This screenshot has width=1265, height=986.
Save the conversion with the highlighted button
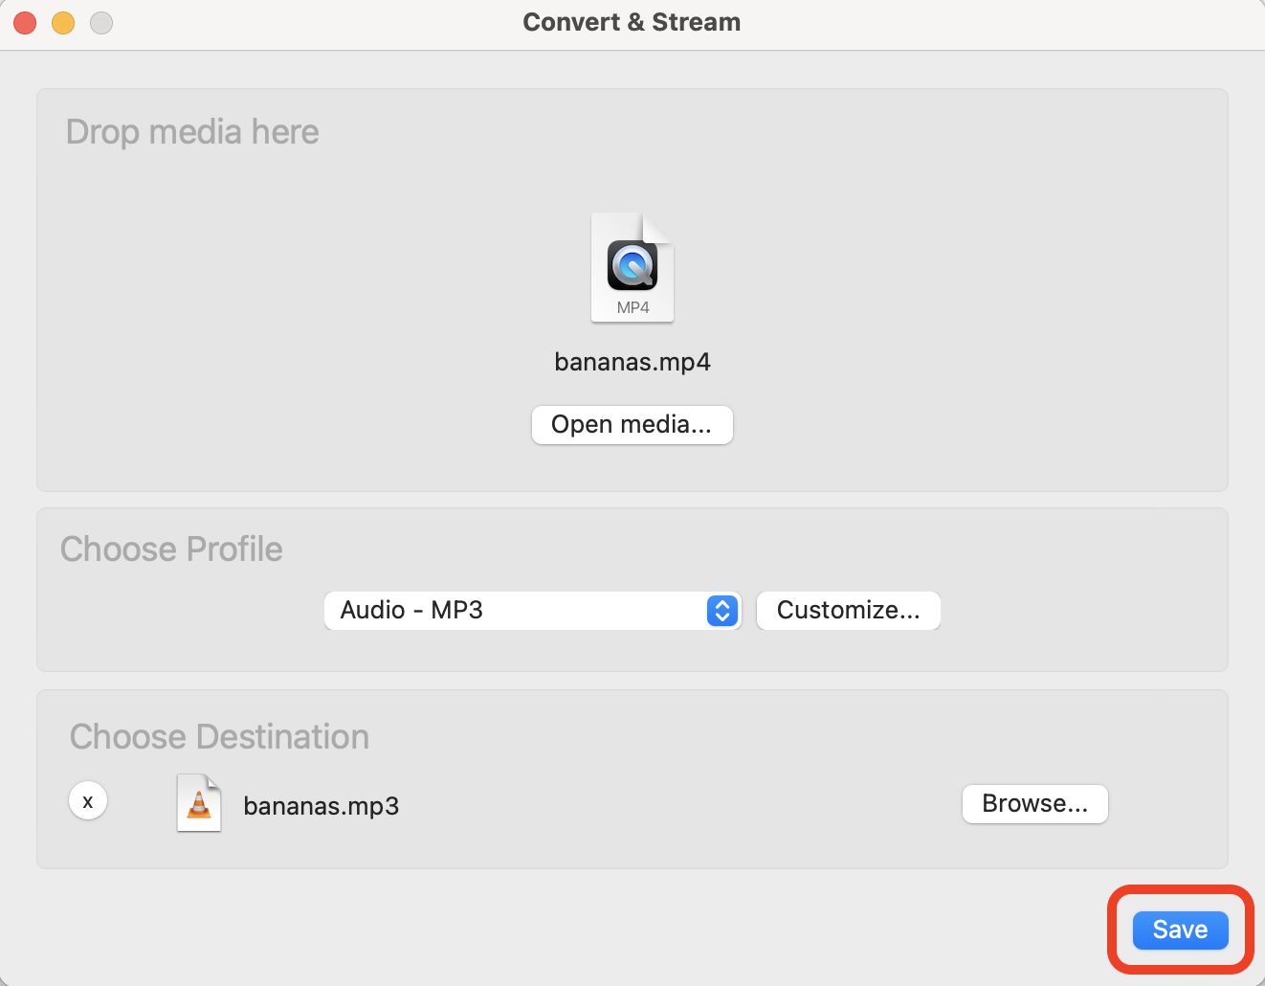(x=1179, y=929)
